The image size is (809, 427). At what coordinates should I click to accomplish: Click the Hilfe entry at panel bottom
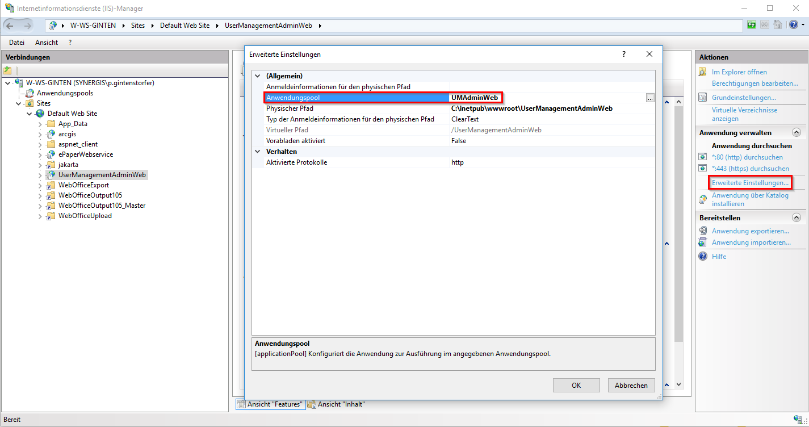coord(719,256)
